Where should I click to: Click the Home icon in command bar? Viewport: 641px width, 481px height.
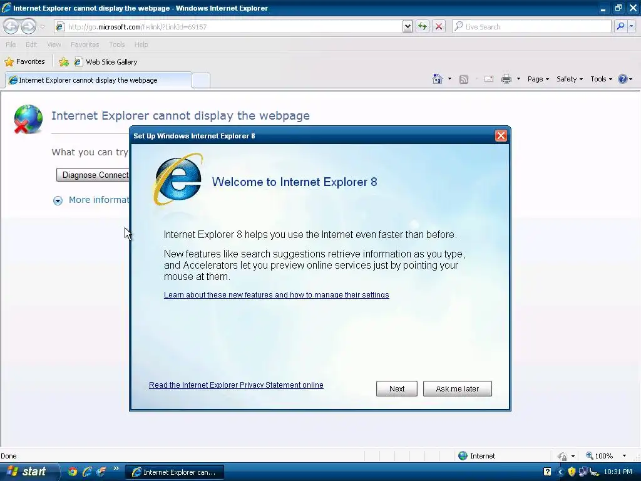click(438, 79)
